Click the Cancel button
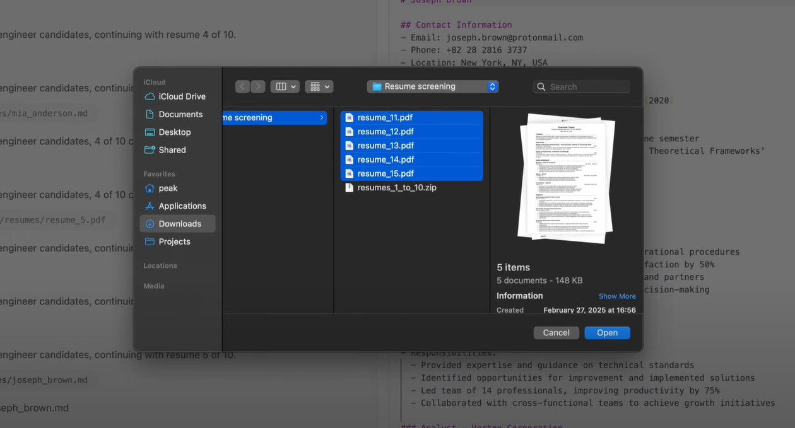Image resolution: width=795 pixels, height=428 pixels. 556,333
